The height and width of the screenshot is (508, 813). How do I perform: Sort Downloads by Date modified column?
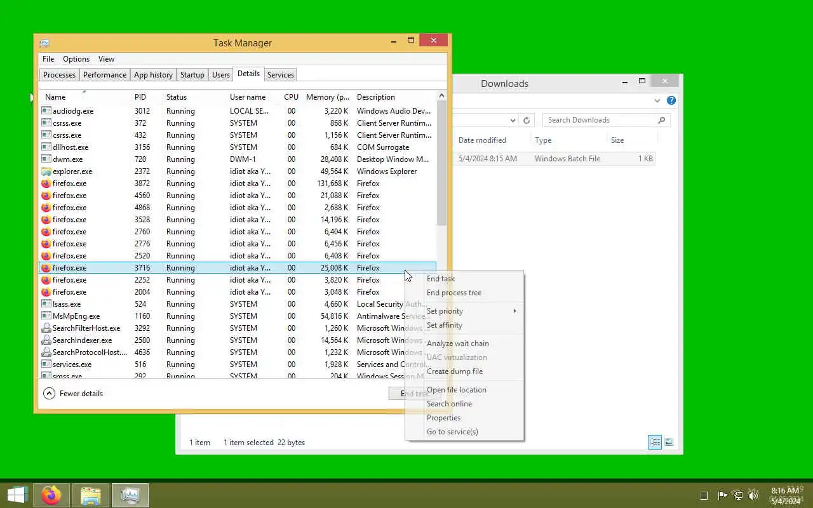pyautogui.click(x=492, y=140)
